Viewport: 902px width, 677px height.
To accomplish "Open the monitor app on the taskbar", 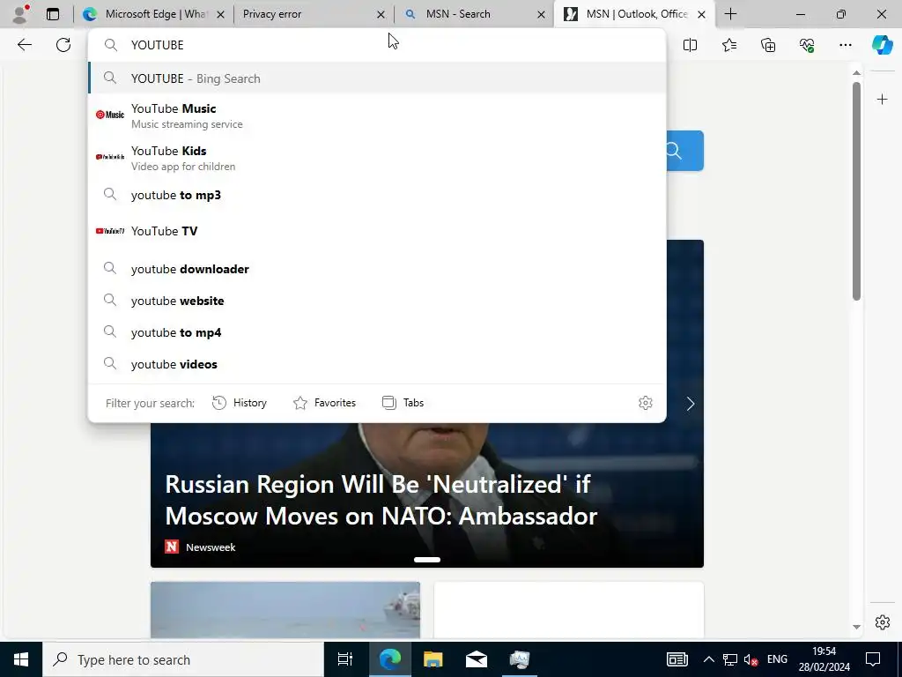I will pos(520,659).
